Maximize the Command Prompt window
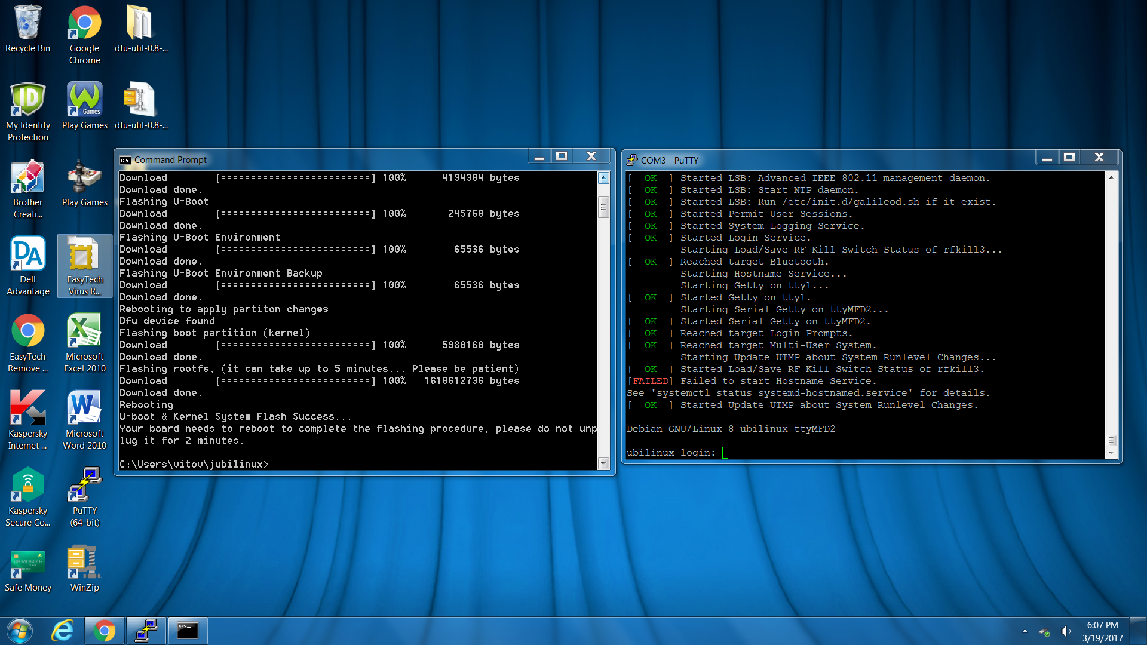Image resolution: width=1147 pixels, height=645 pixels. pos(562,156)
